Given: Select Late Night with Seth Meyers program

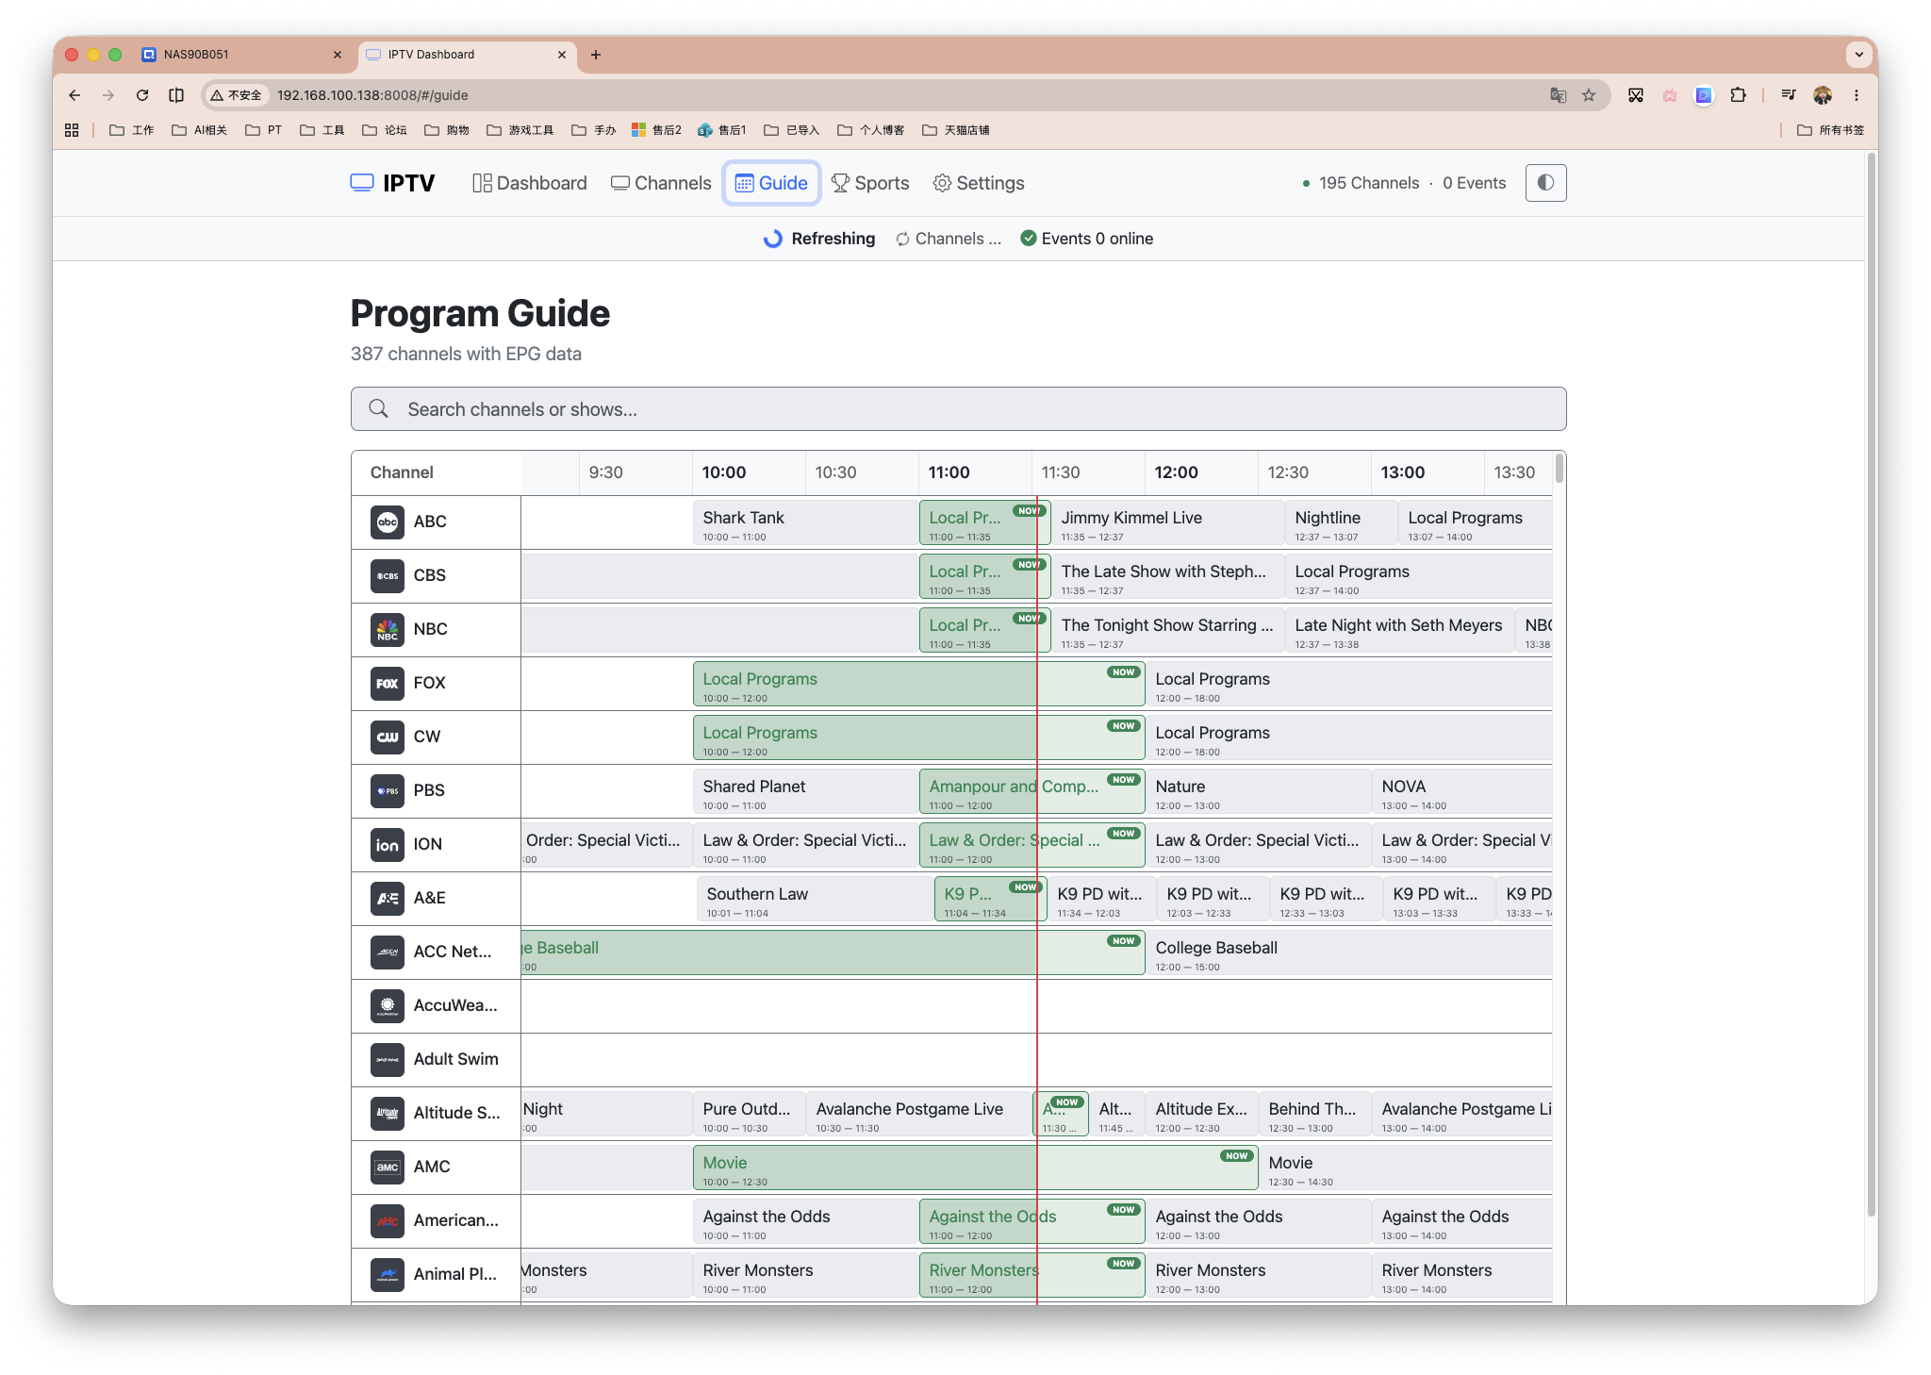Looking at the screenshot, I should click(x=1400, y=631).
